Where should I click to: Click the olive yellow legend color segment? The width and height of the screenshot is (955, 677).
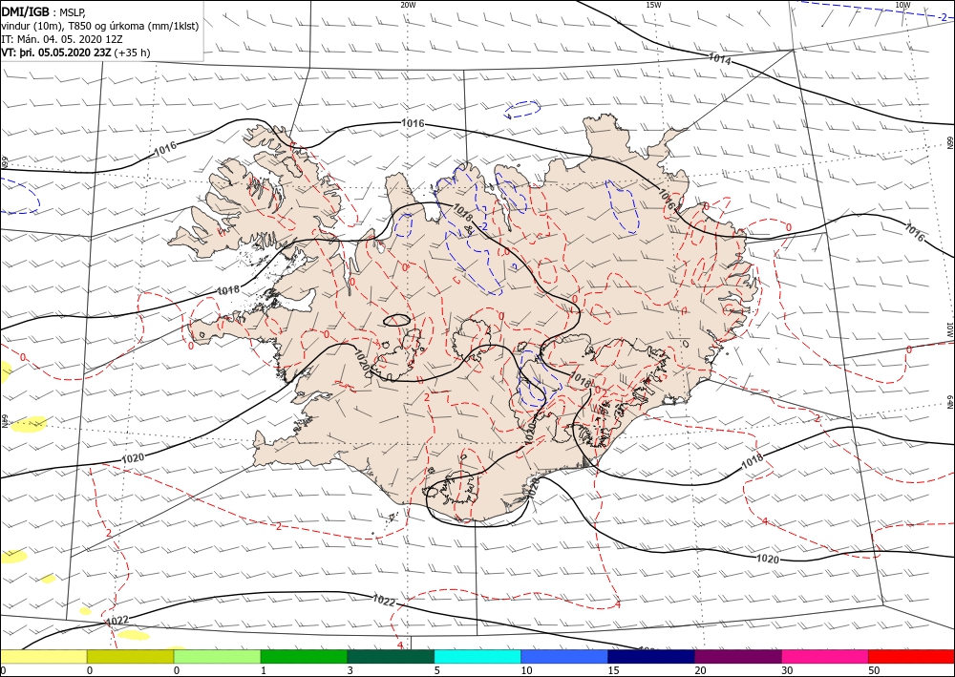coord(130,656)
